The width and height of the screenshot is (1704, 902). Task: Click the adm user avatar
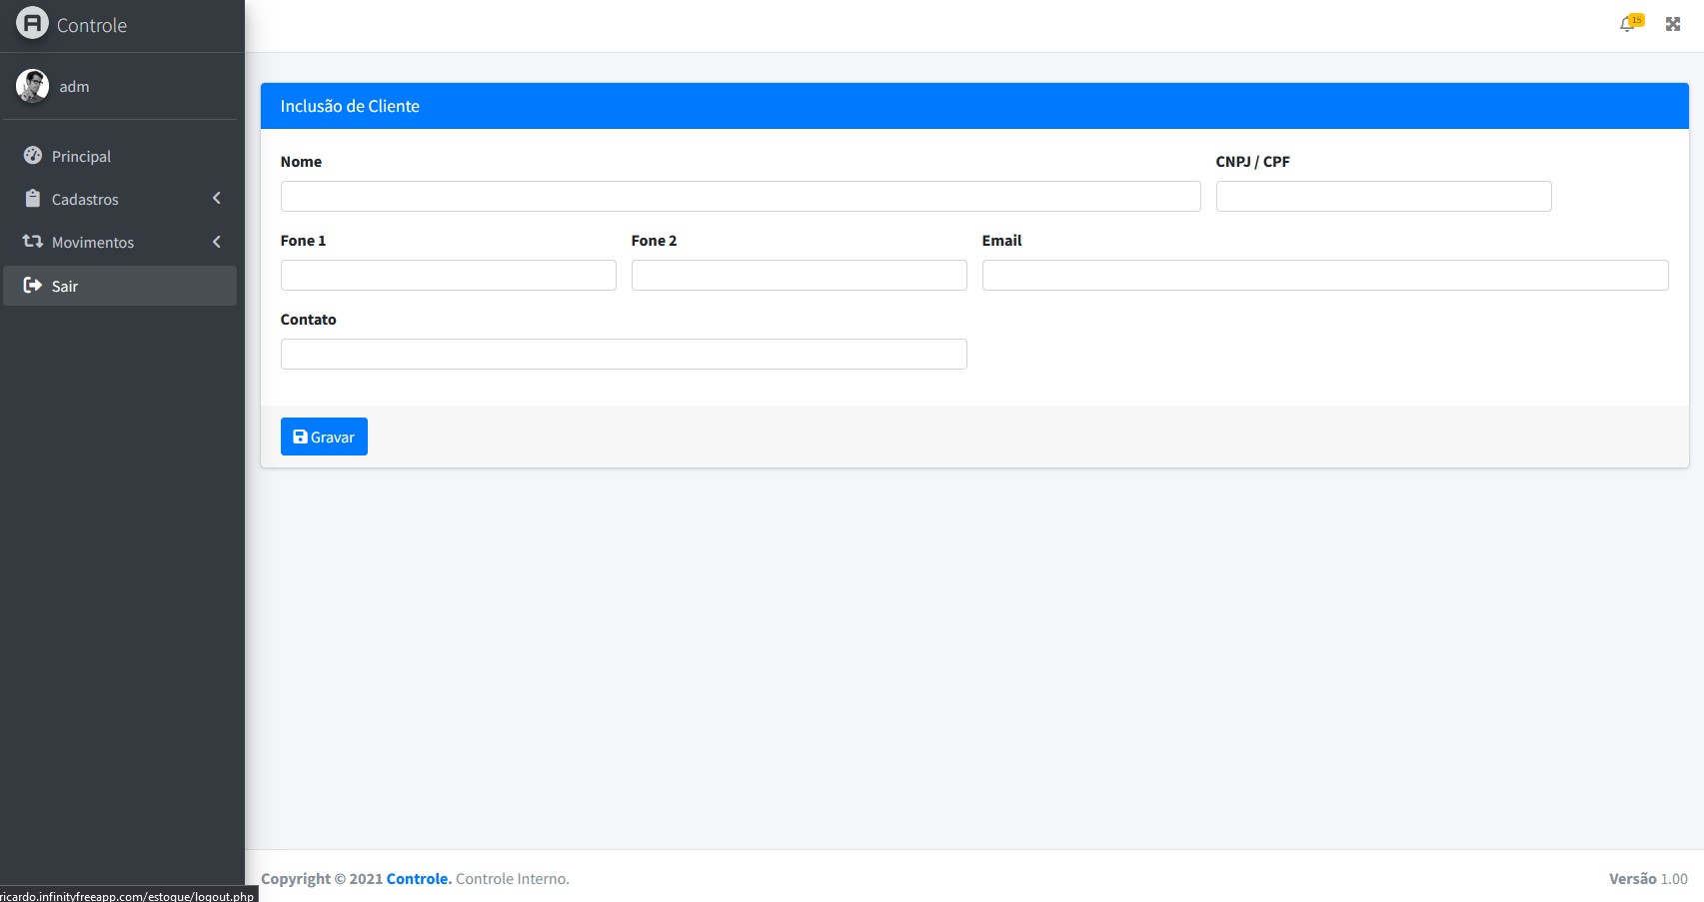click(32, 86)
